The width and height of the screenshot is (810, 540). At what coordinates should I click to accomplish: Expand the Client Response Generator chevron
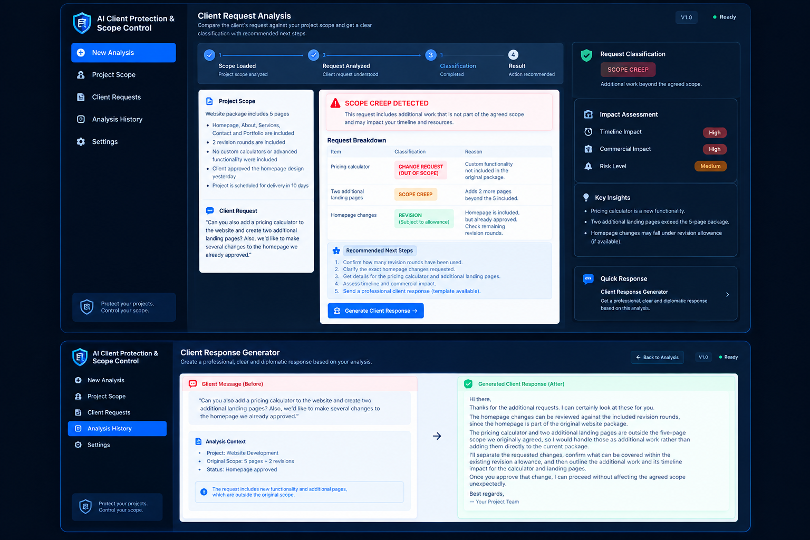coord(727,295)
